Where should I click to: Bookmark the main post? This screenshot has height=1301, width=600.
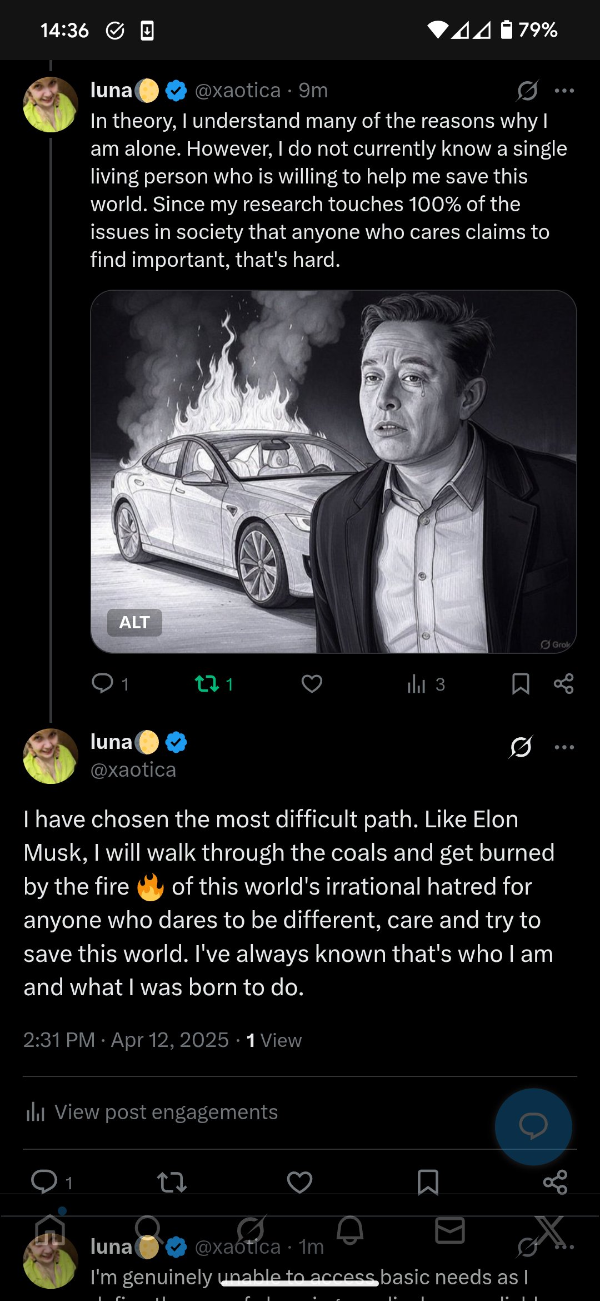point(428,1182)
